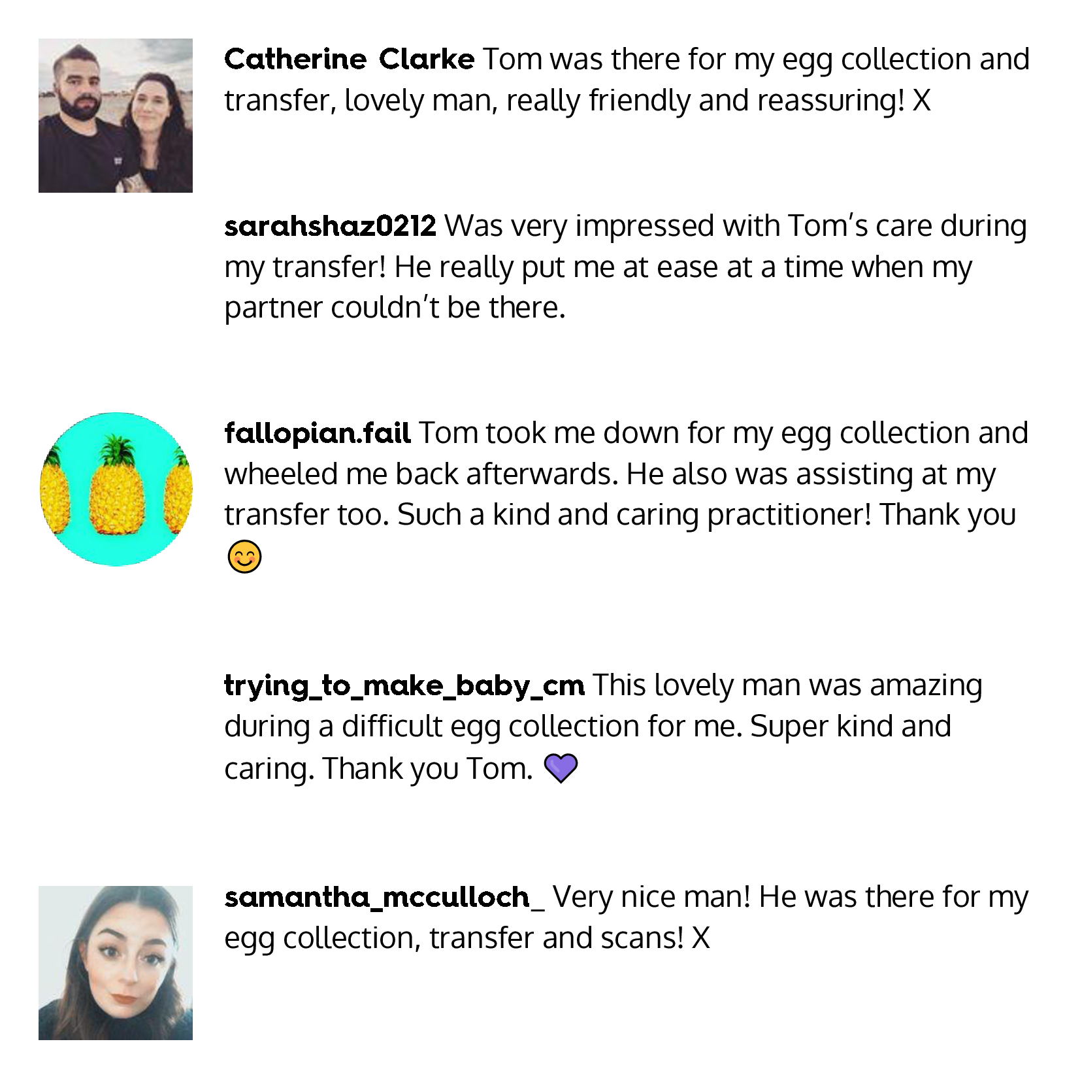Click the "caring. Thank you Tom." line
1080x1080 pixels.
click(x=378, y=769)
